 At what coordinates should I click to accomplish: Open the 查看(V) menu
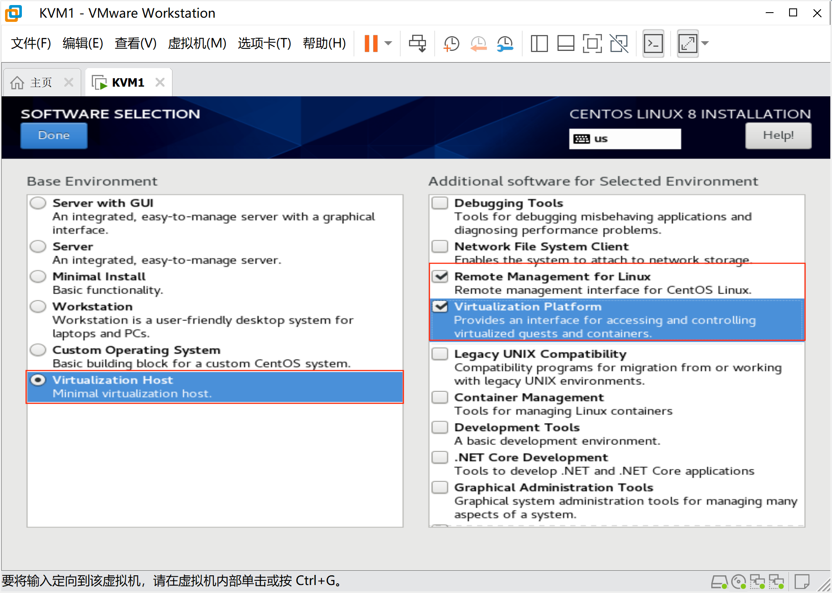[x=135, y=43]
